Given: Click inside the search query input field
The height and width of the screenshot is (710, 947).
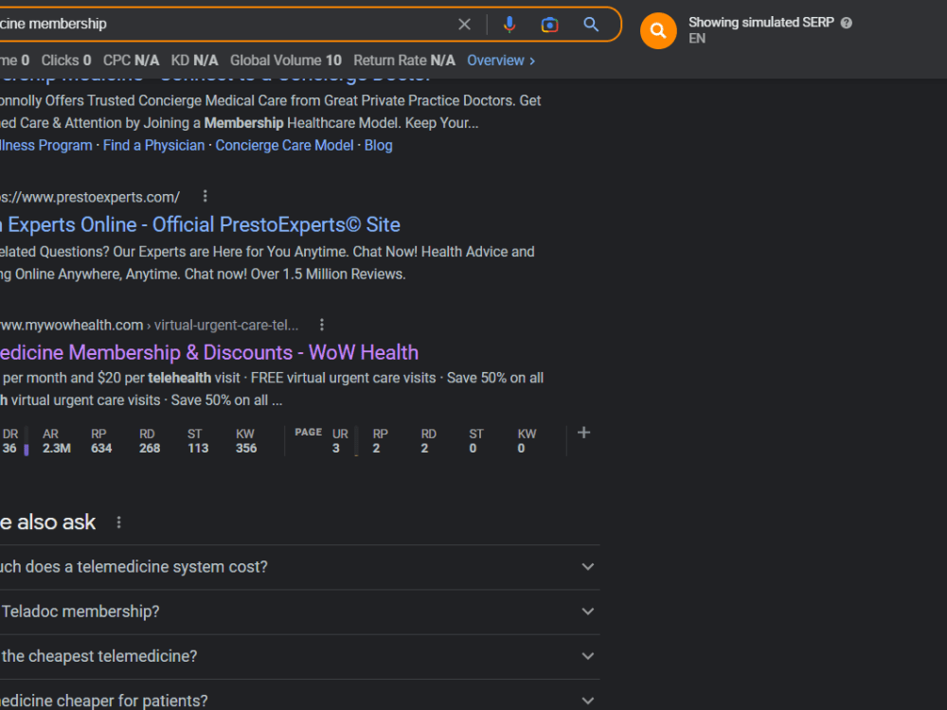Looking at the screenshot, I should point(223,25).
